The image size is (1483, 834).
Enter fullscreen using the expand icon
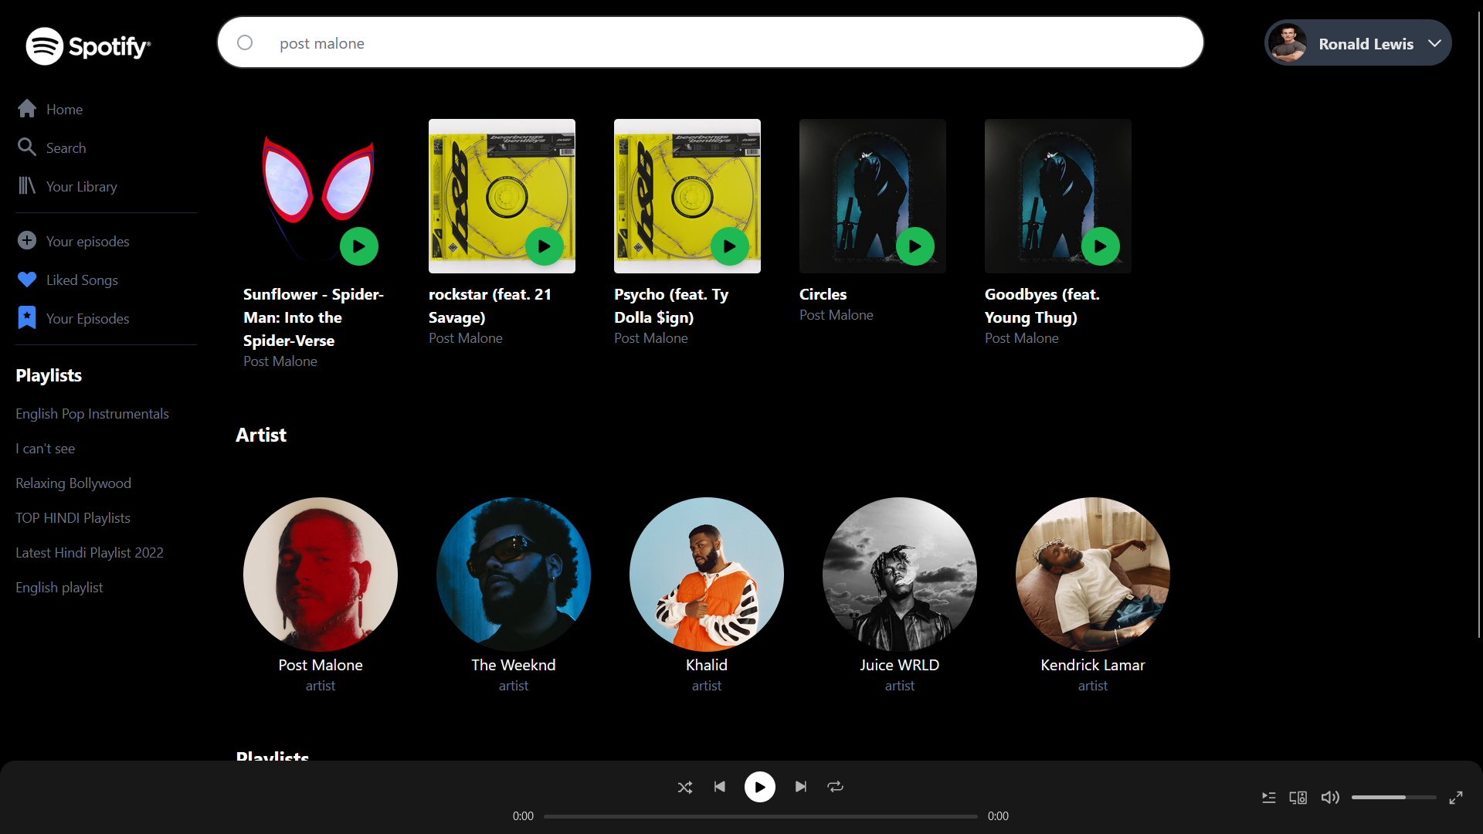coord(1457,798)
